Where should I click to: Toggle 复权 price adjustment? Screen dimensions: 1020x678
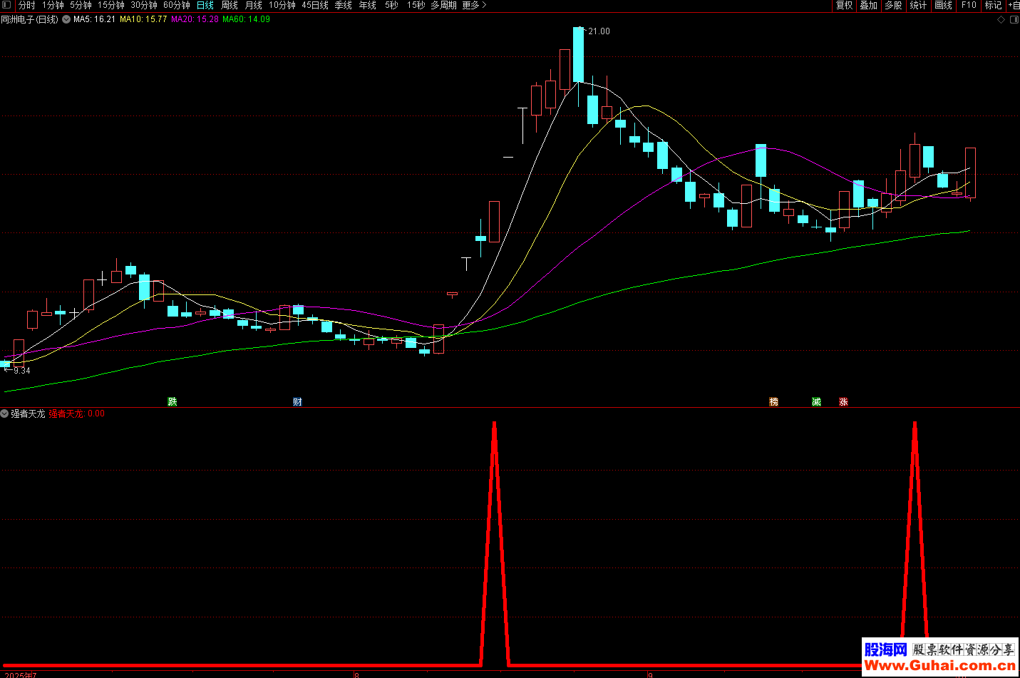[845, 5]
